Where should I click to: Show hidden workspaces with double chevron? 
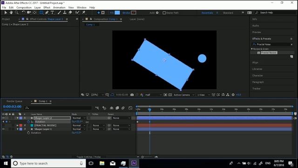243,13
